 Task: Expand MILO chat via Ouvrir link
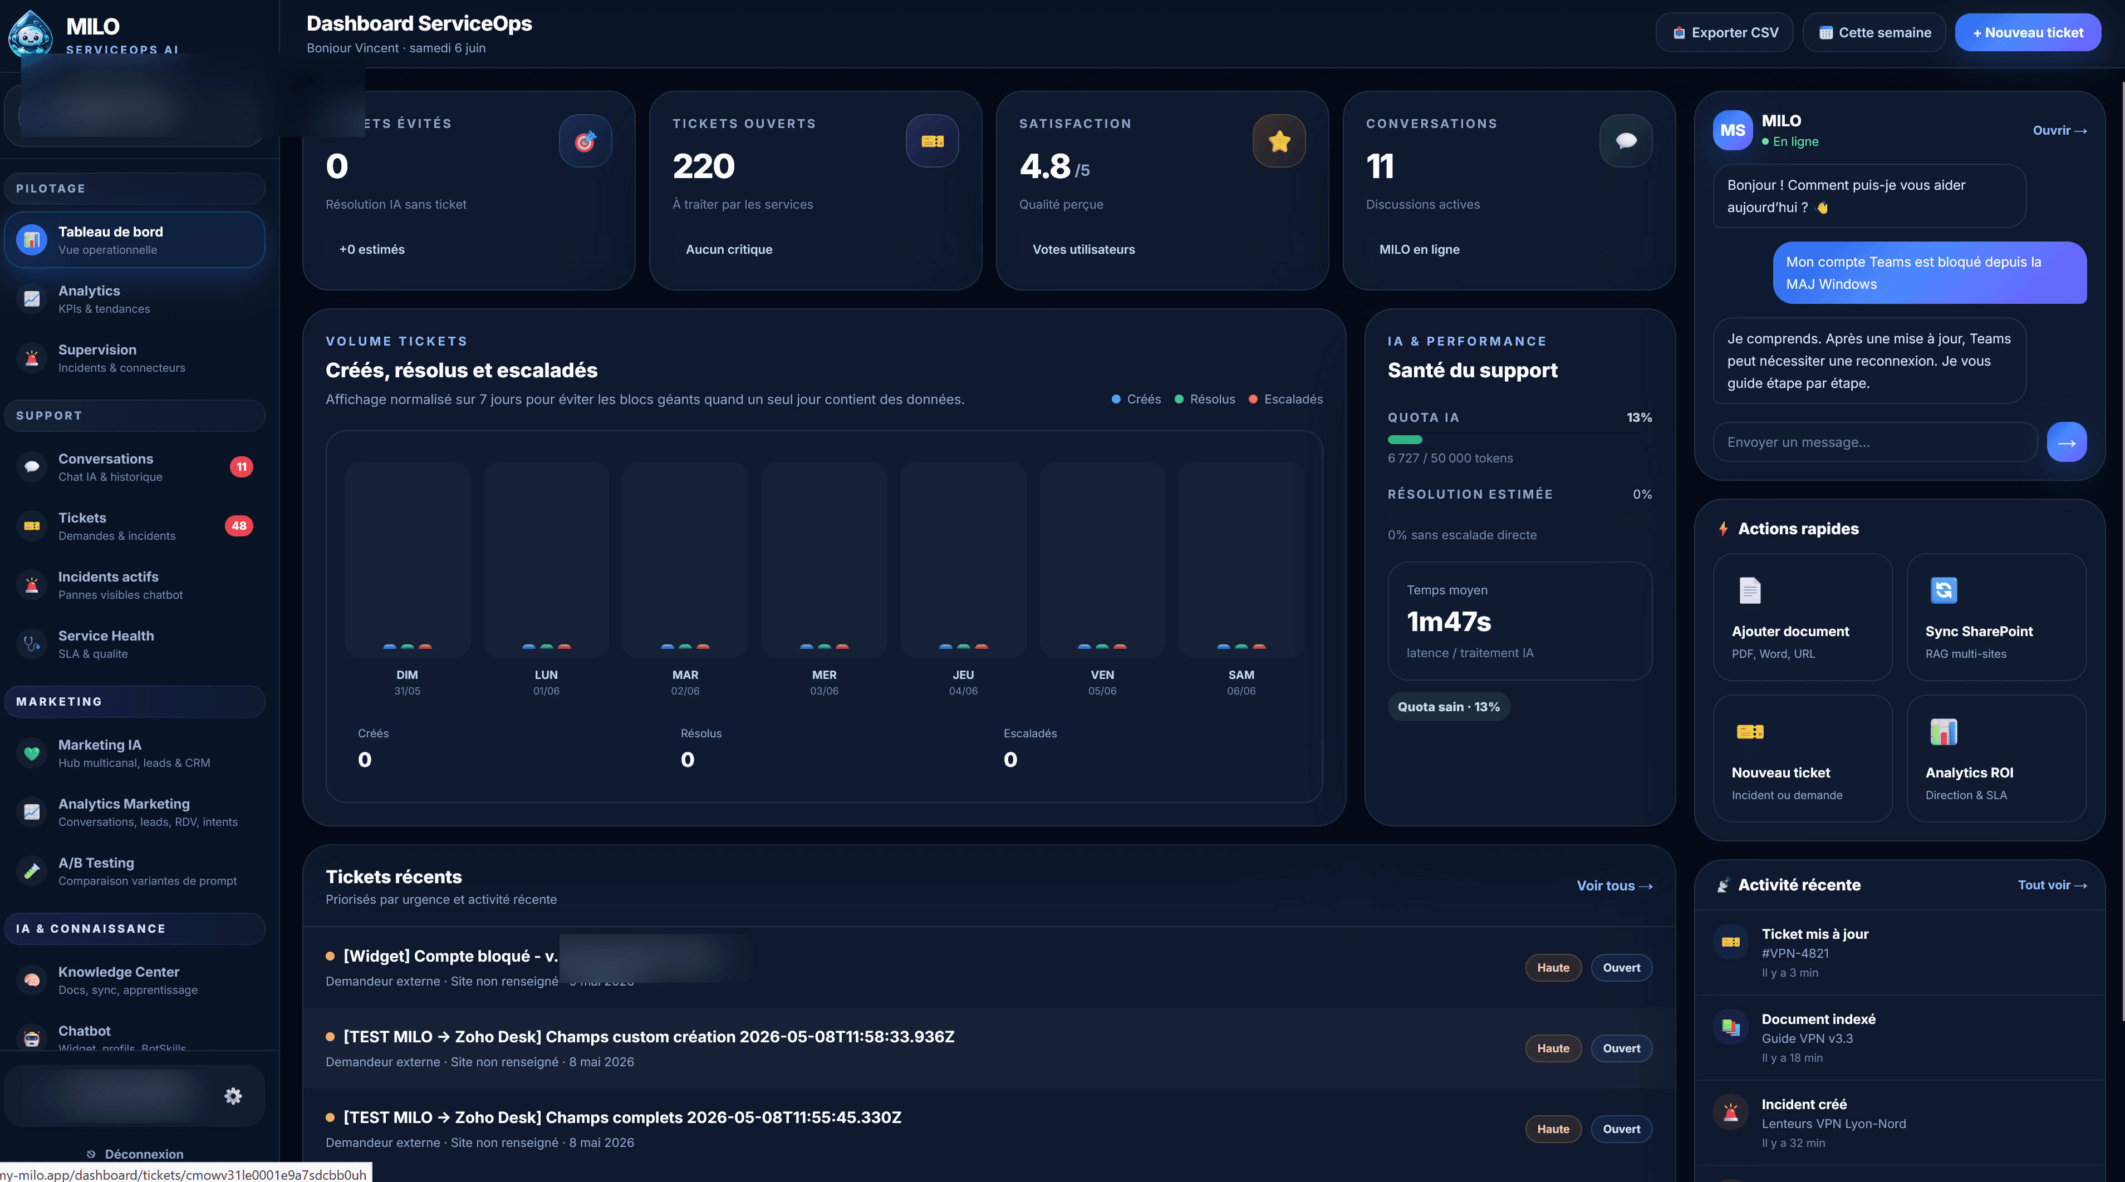[x=2060, y=130]
